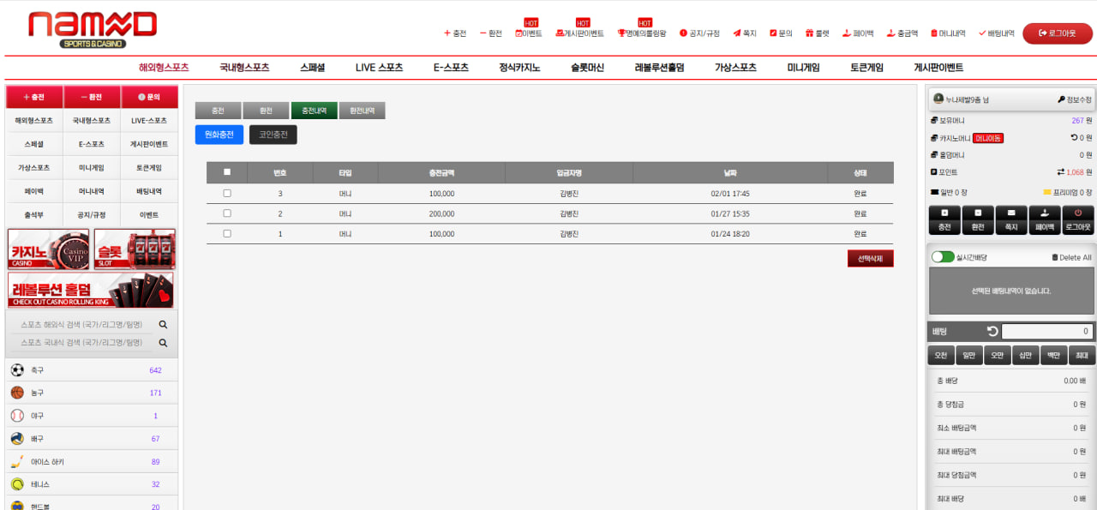Open the LIVE 스포츠 menu
Image resolution: width=1097 pixels, height=510 pixels.
[x=379, y=68]
